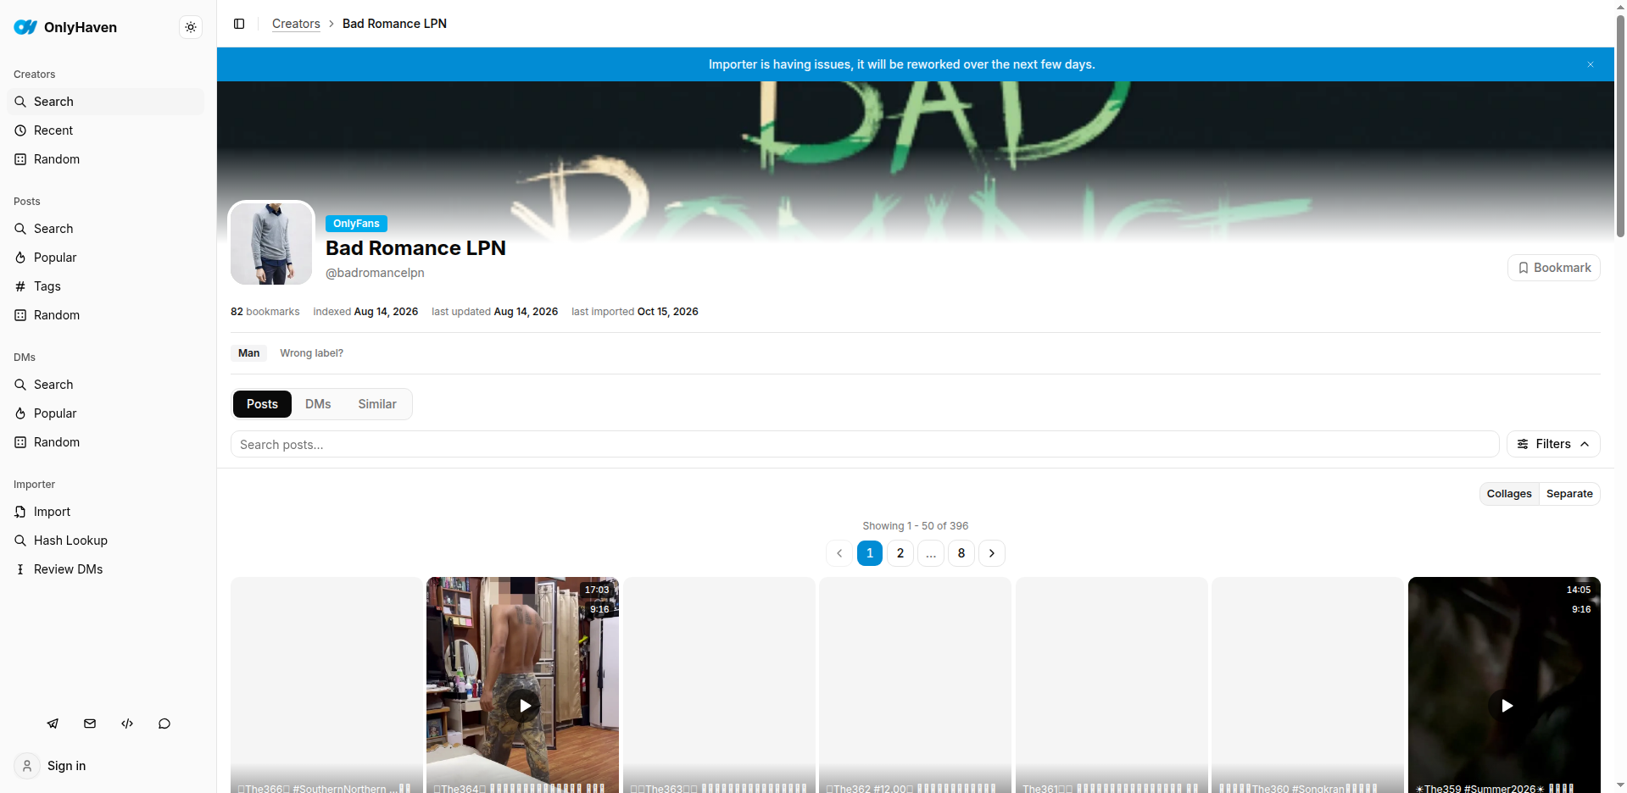Open Hash Lookup tool
The width and height of the screenshot is (1627, 793).
click(105, 541)
